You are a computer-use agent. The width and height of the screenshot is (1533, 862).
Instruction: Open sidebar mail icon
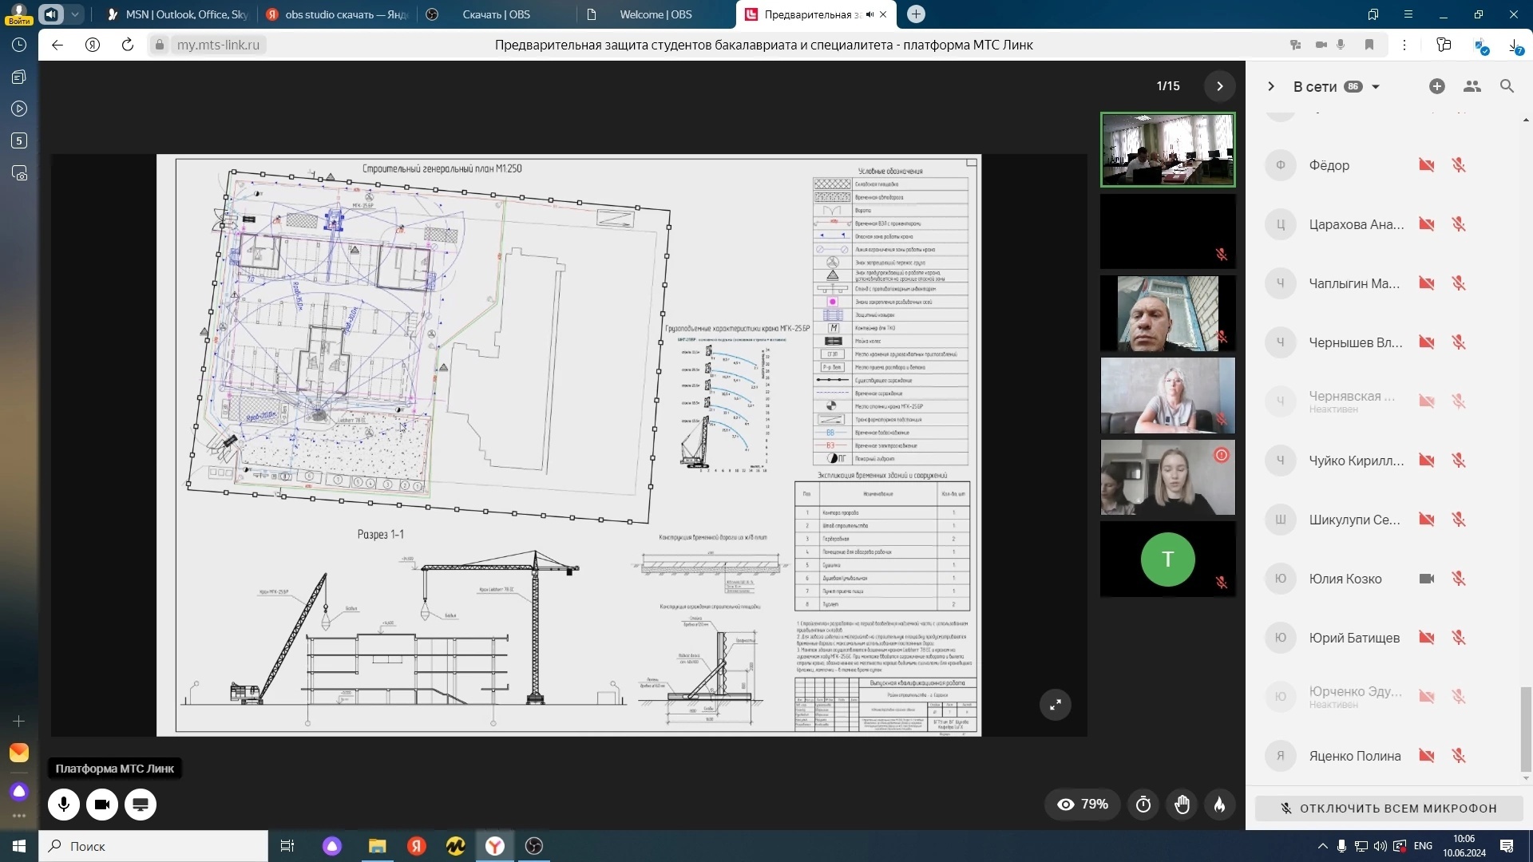(x=19, y=753)
